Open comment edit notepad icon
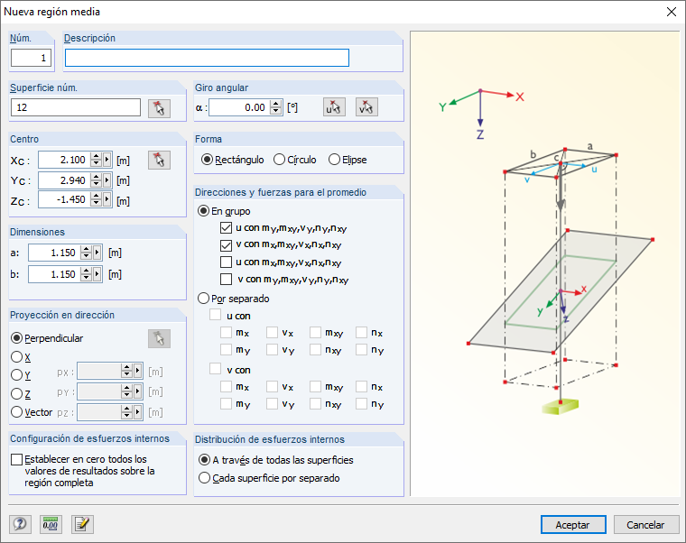 tap(82, 524)
